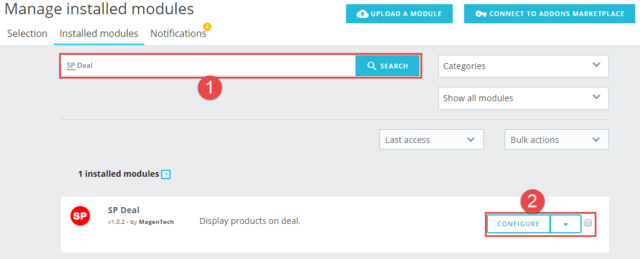The image size is (640, 259).
Task: Click the module search input field
Action: coord(208,65)
